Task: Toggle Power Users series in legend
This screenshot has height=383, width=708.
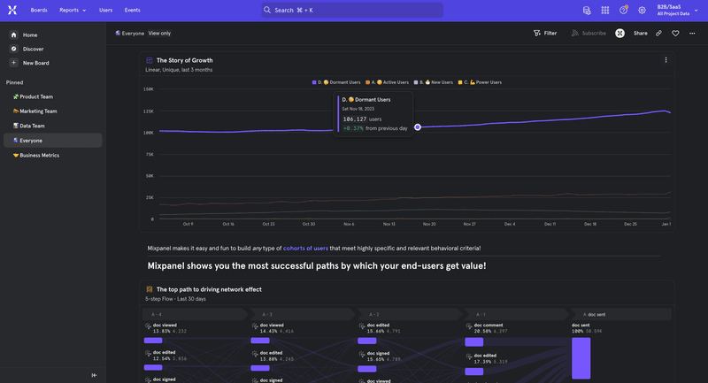Action: pos(481,82)
